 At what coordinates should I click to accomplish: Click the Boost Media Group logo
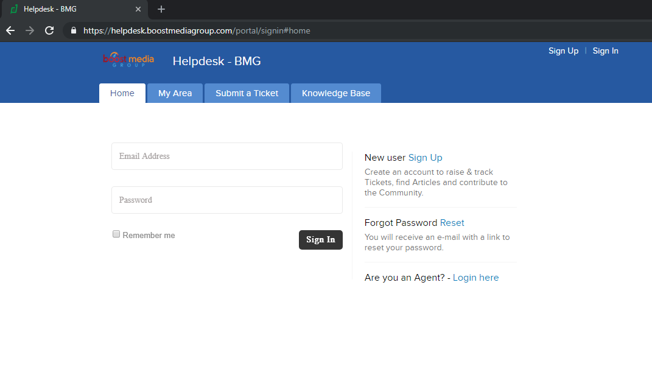tap(128, 60)
